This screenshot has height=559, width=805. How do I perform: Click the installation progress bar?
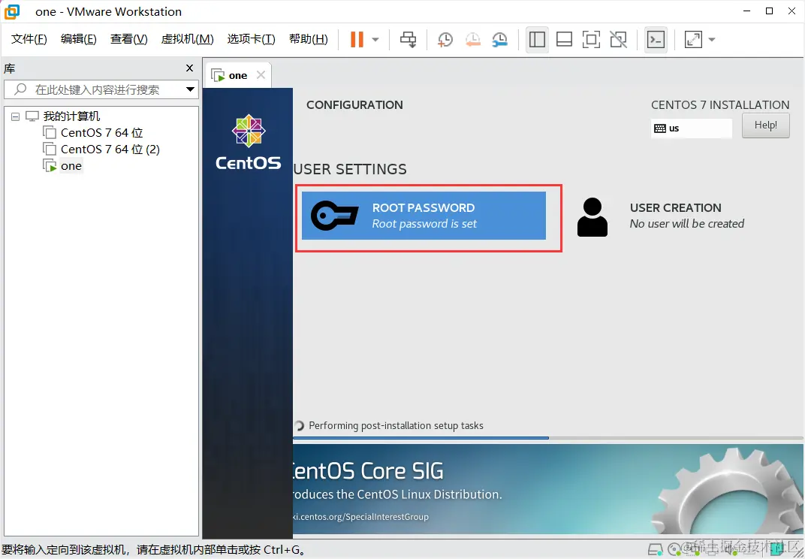547,438
